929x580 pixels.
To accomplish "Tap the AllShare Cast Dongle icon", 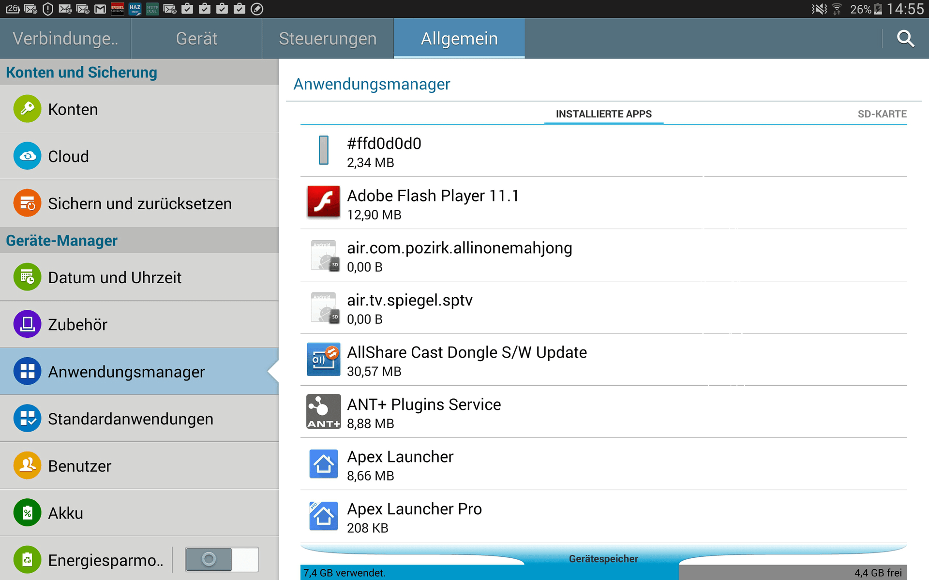I will (x=323, y=360).
